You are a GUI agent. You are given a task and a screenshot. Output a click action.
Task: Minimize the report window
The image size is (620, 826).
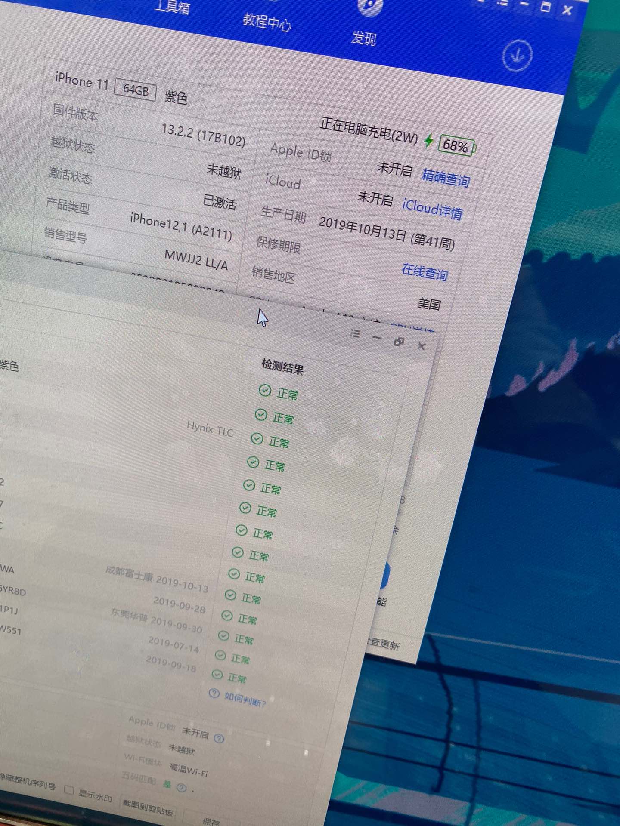[377, 338]
